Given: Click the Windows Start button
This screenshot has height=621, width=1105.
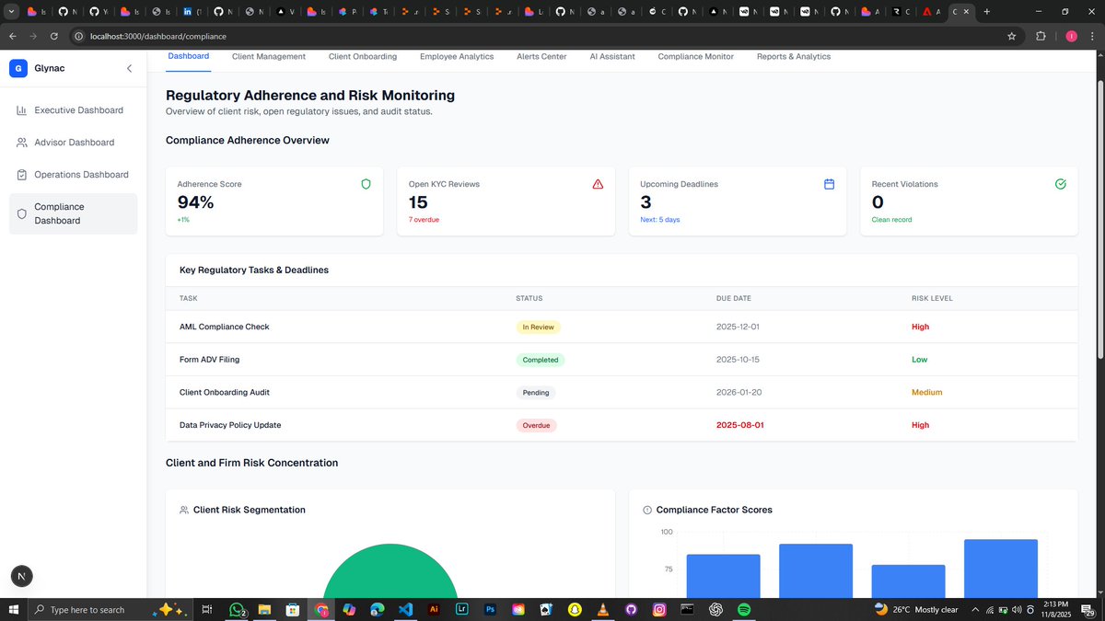Looking at the screenshot, I should pos(14,609).
